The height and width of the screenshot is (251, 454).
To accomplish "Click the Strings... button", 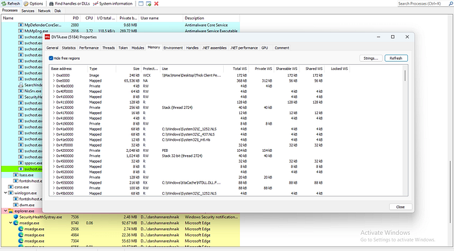I will tap(371, 58).
